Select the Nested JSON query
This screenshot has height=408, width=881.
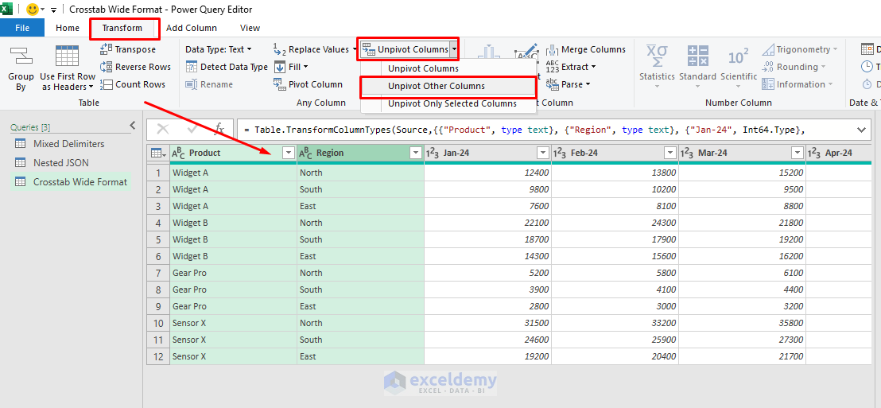point(60,163)
